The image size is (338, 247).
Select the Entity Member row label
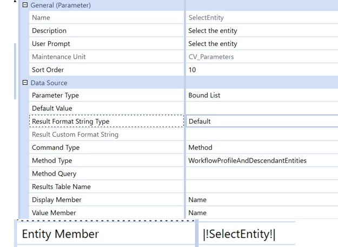click(x=105, y=234)
